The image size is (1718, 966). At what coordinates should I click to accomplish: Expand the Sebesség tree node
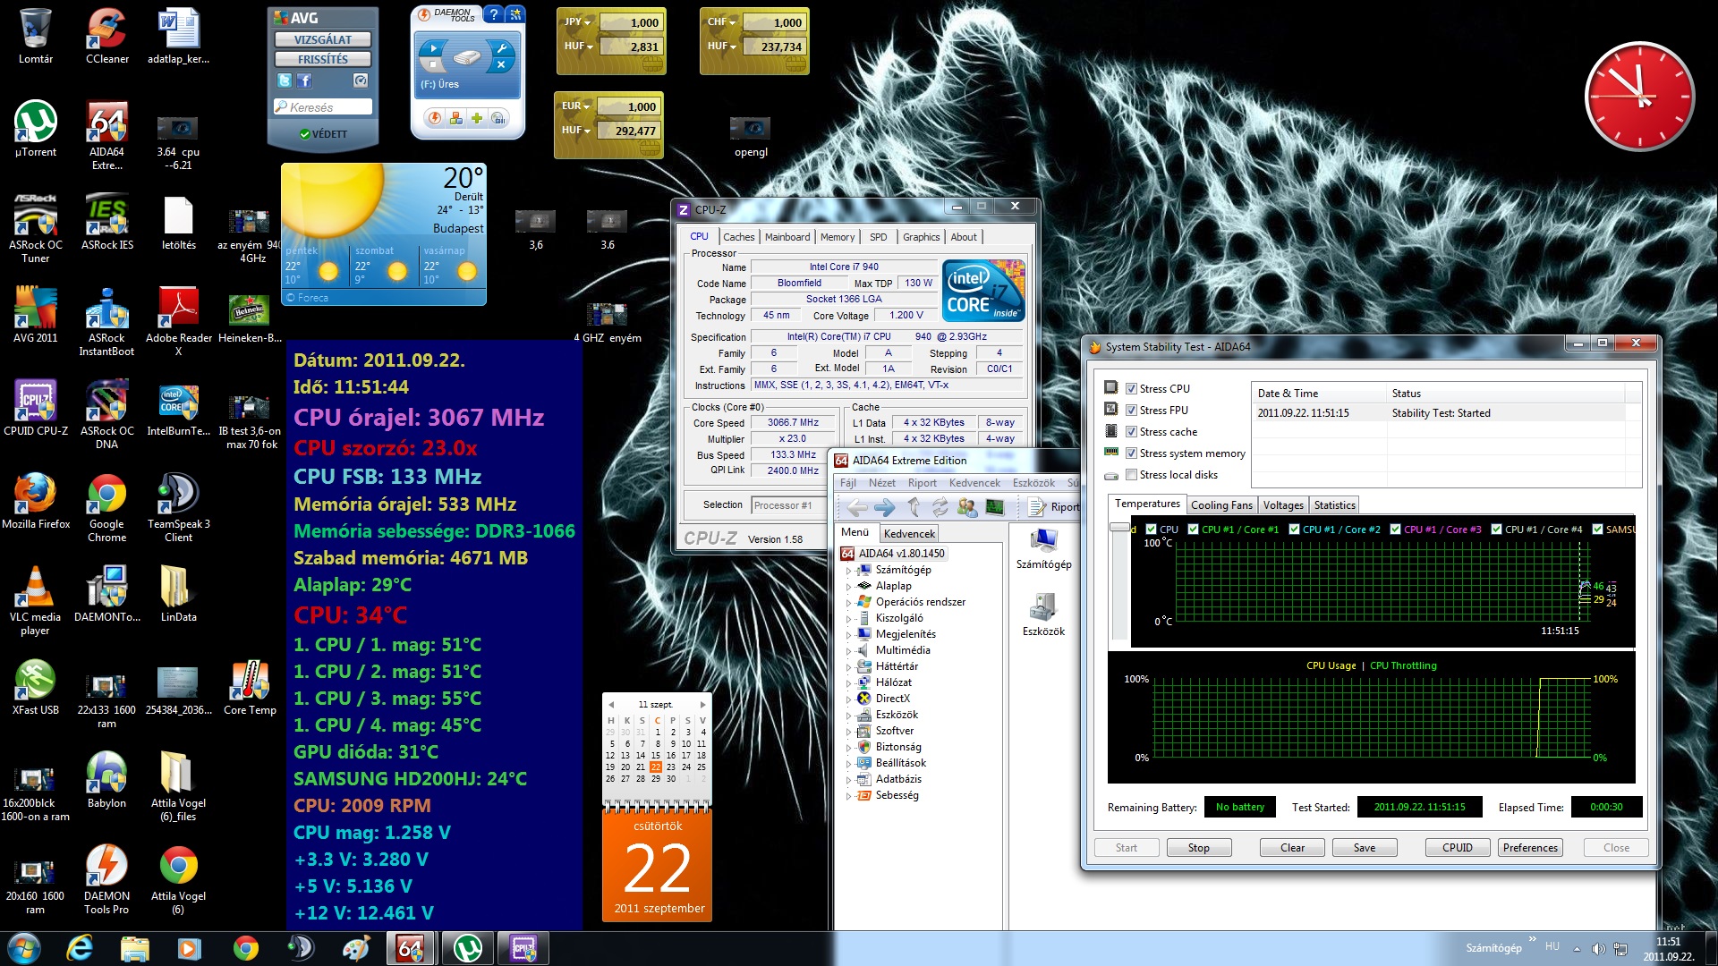click(848, 795)
